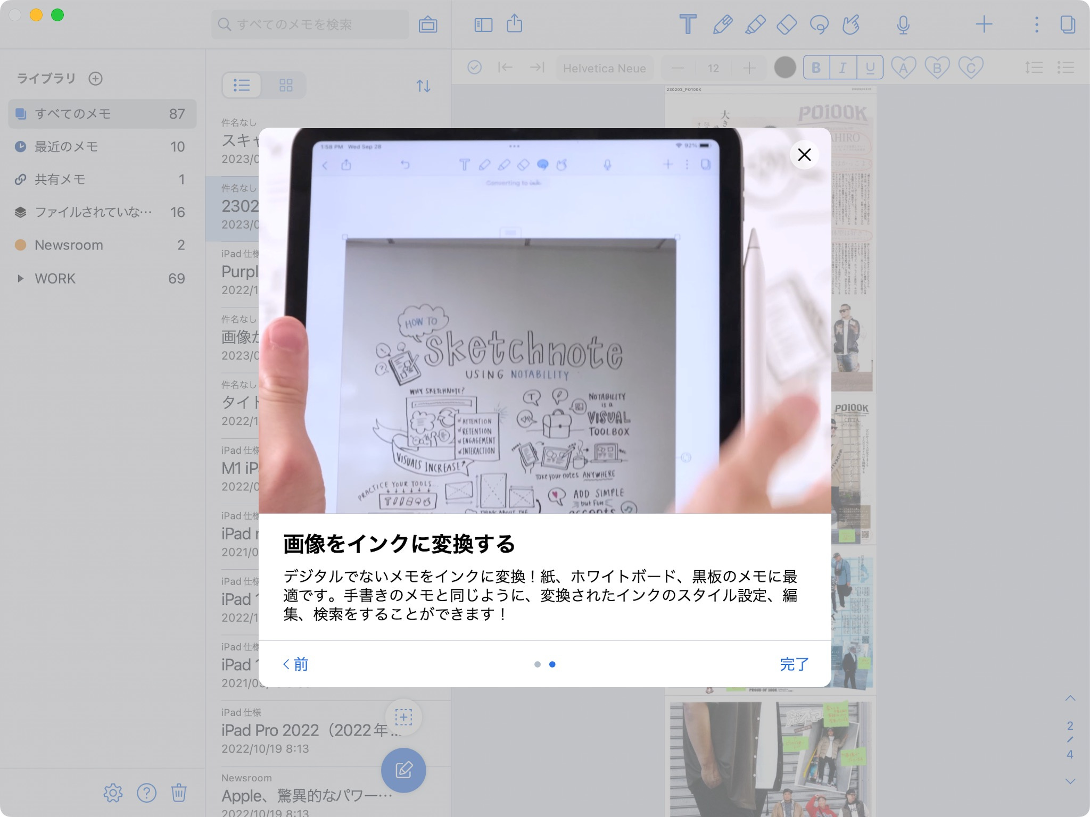
Task: Focus the すべてのメモを検索 search field
Action: 310,24
